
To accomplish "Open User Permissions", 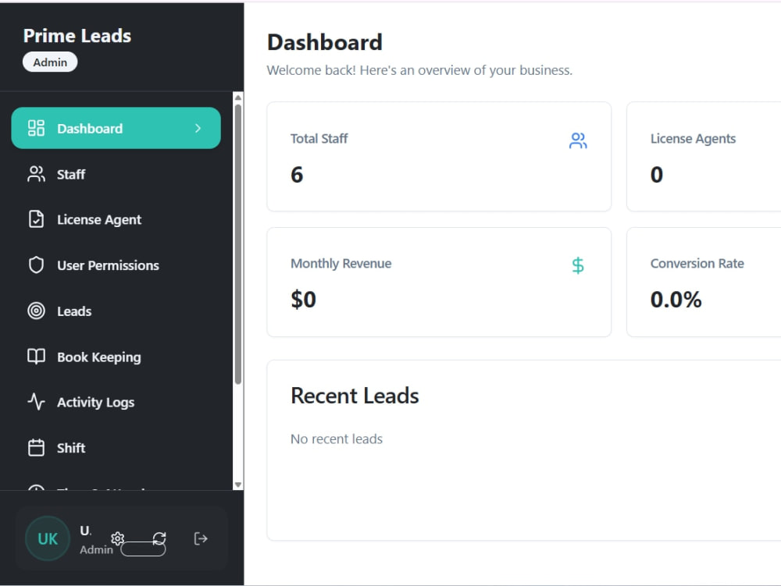I will pos(116,265).
